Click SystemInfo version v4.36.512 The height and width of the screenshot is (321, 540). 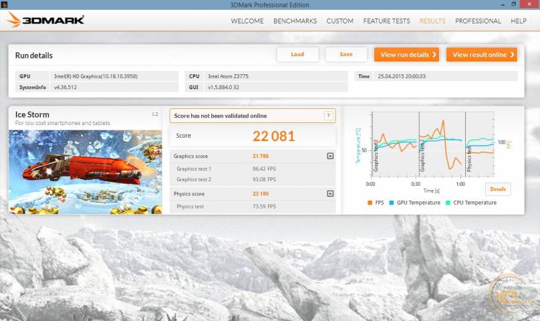pyautogui.click(x=65, y=87)
